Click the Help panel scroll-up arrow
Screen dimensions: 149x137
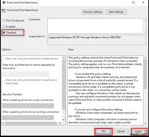145,58
